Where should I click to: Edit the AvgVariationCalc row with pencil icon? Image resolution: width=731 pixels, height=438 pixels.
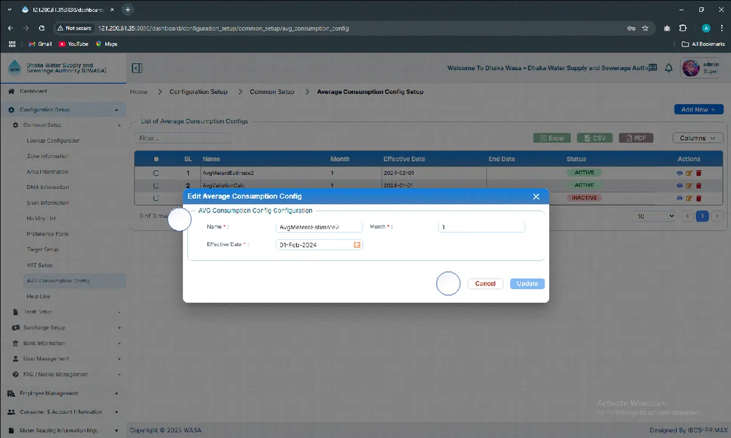point(689,186)
